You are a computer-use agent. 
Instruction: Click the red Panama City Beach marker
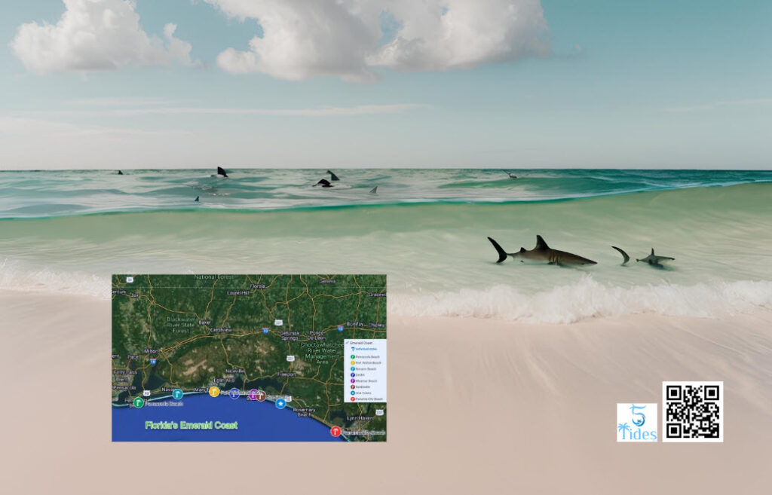tap(335, 430)
